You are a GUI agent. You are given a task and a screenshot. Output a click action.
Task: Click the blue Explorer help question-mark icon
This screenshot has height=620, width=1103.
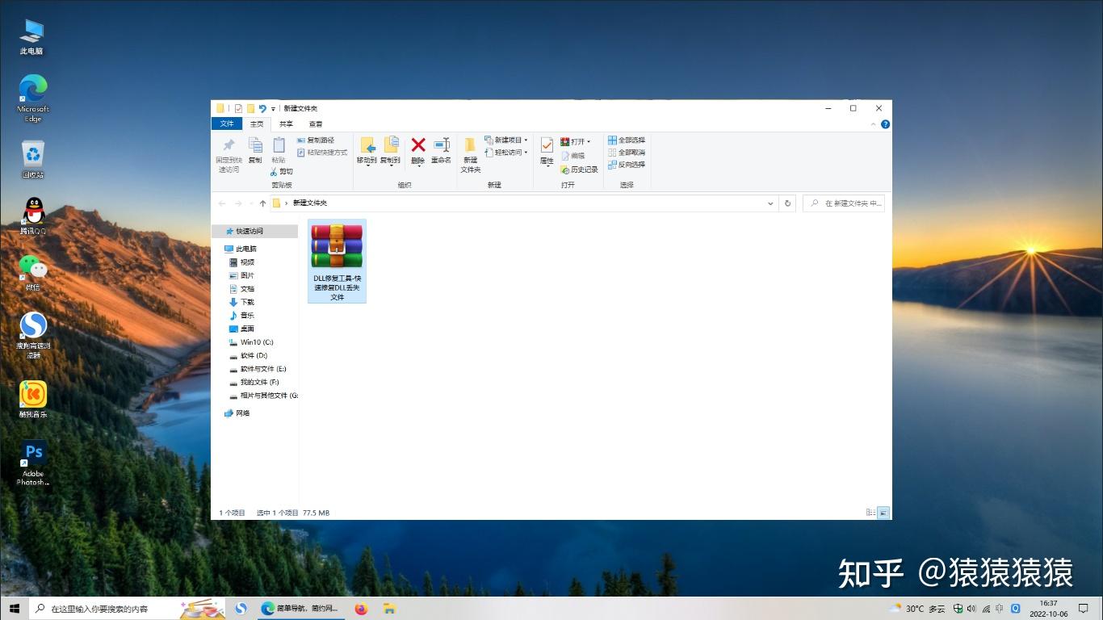(885, 124)
